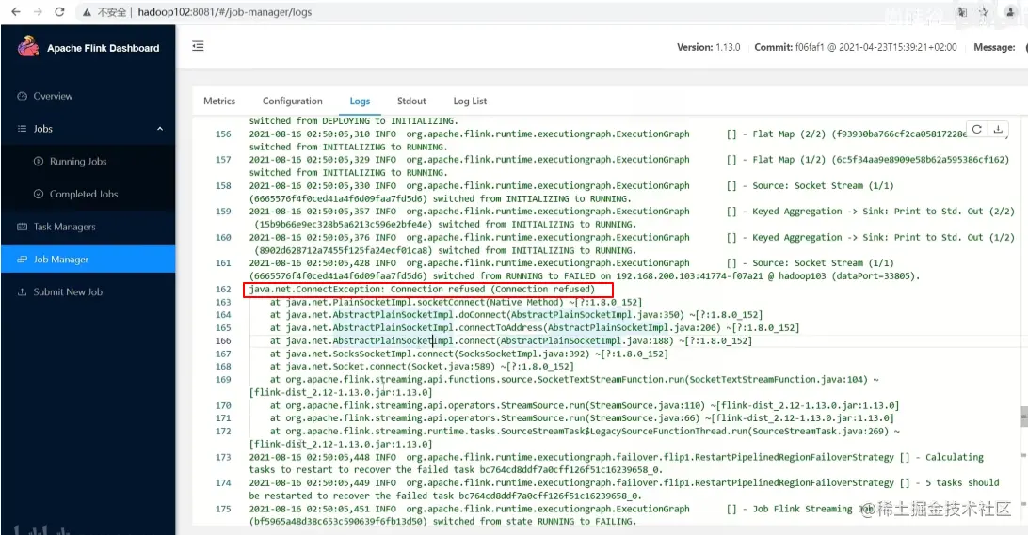Collapse the Jobs submenu chevron

(x=160, y=129)
